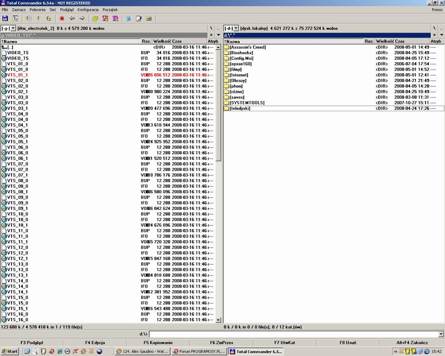Click F5 Kopiowanie button
The image size is (445, 356).
click(158, 343)
